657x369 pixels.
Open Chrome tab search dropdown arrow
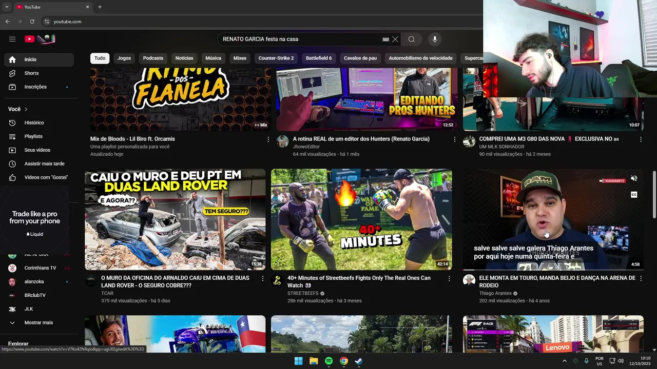[7, 7]
